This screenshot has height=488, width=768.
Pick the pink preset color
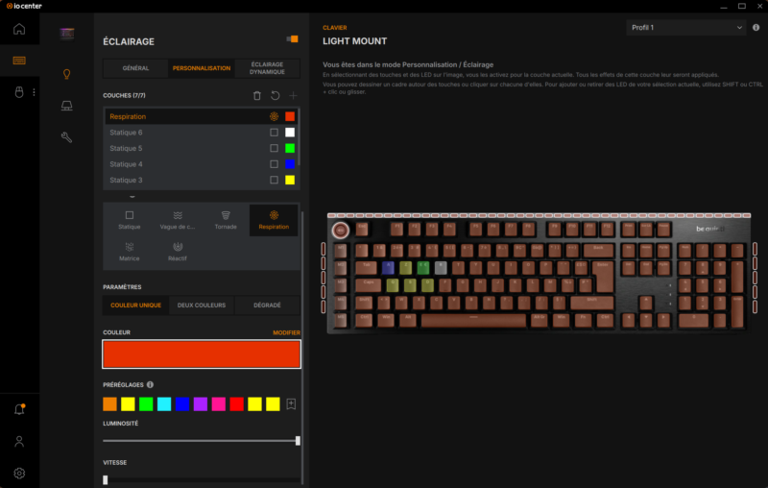(x=219, y=403)
